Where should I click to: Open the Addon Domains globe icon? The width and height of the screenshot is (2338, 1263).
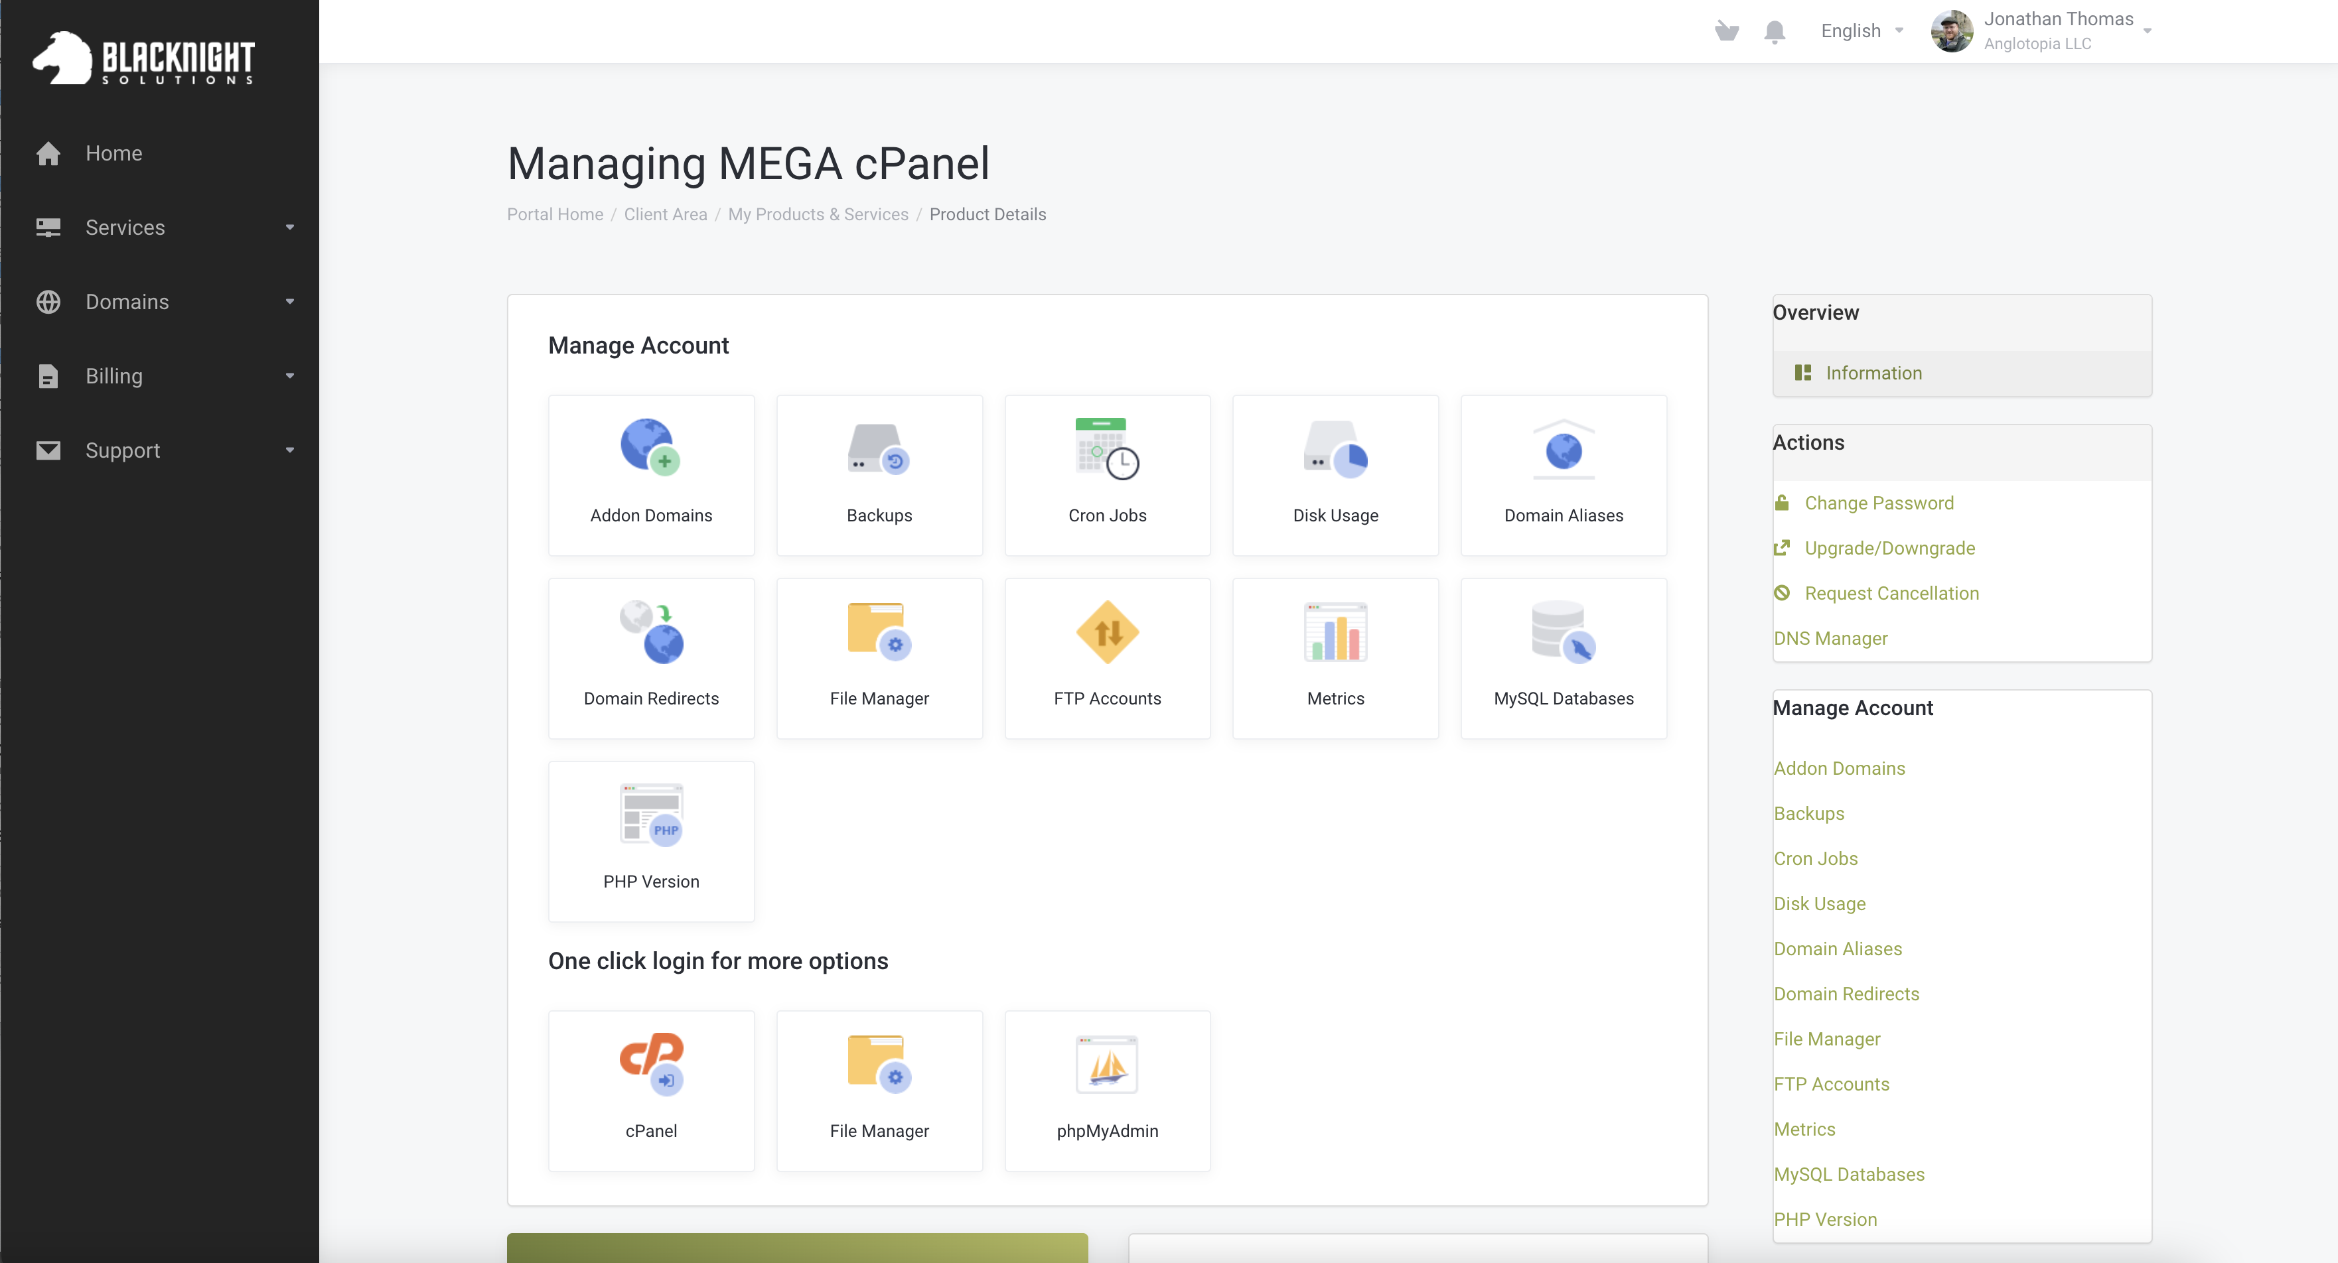pos(651,446)
